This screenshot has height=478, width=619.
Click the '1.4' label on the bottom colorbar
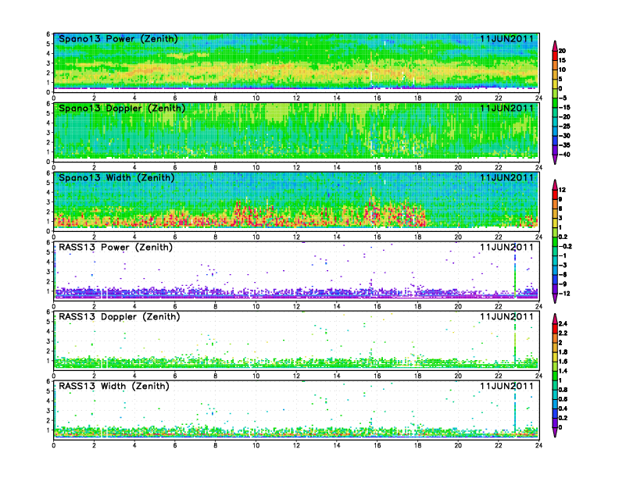click(x=564, y=371)
